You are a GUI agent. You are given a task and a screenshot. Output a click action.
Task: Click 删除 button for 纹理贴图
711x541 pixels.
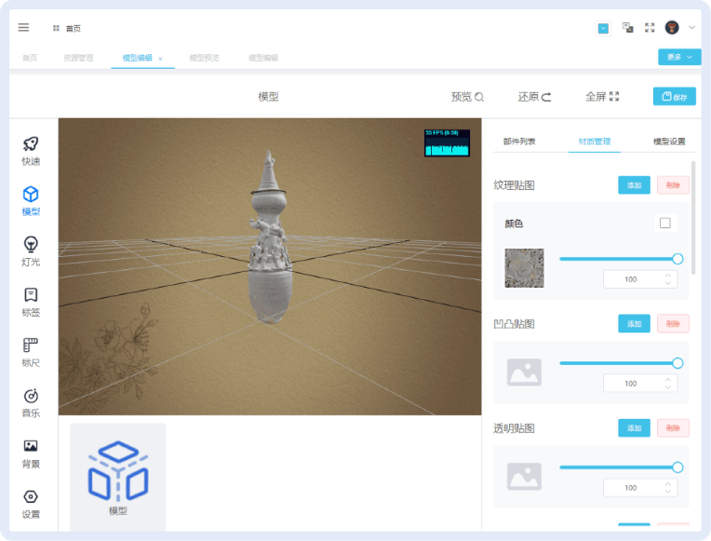(673, 185)
